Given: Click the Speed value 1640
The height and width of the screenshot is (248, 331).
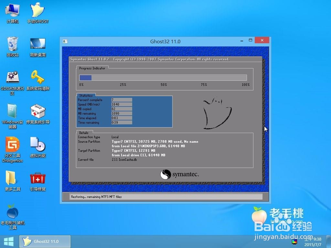Looking at the screenshot, I should click(x=122, y=104).
